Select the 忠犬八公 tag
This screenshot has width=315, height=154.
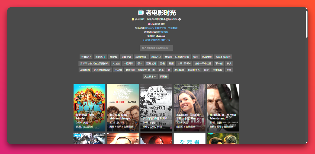(x=156, y=57)
